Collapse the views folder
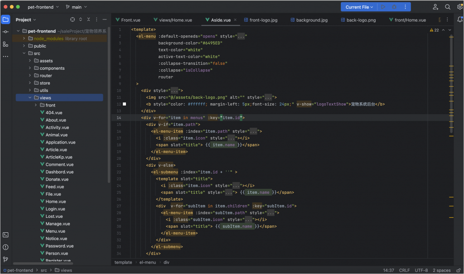Viewport: 464px width, 274px height. (30, 98)
